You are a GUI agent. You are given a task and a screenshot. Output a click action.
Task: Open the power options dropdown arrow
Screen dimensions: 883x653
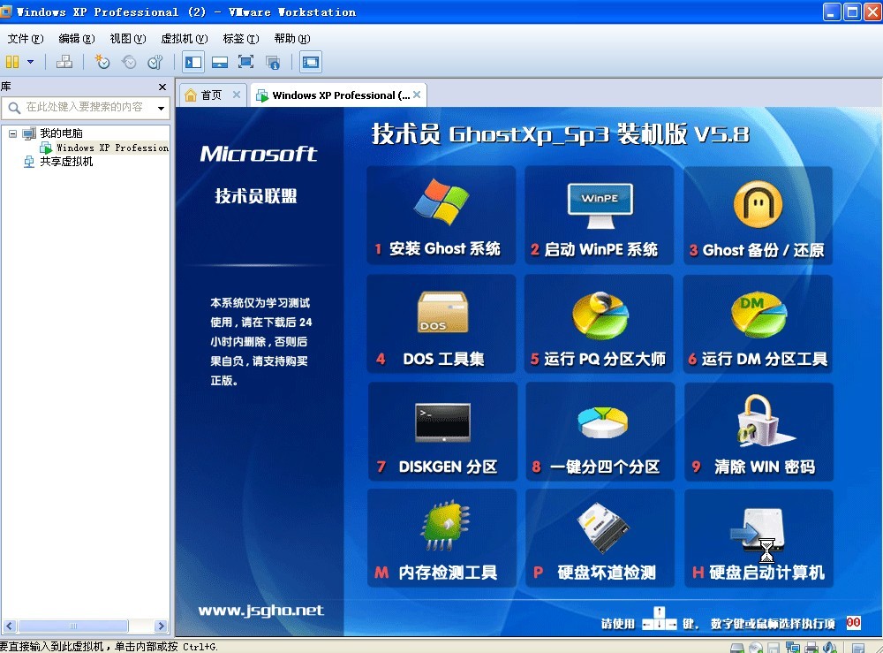[x=30, y=62]
